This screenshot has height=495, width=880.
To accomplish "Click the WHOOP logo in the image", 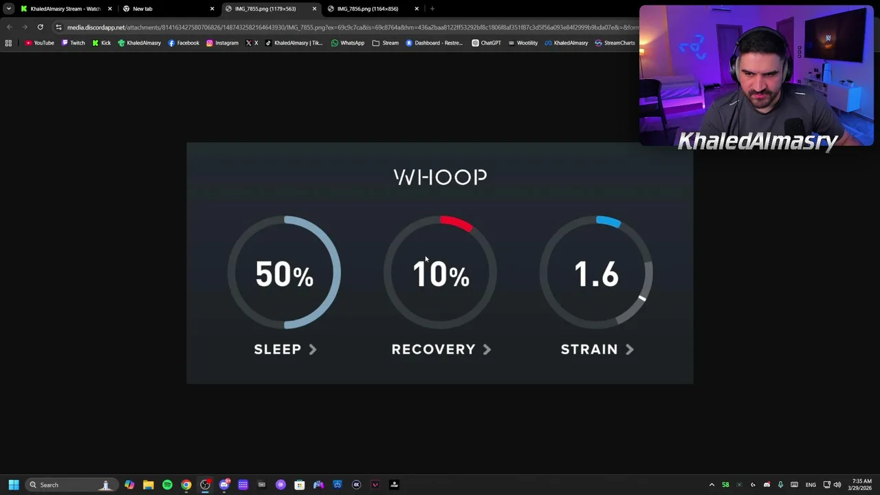I will pos(440,177).
